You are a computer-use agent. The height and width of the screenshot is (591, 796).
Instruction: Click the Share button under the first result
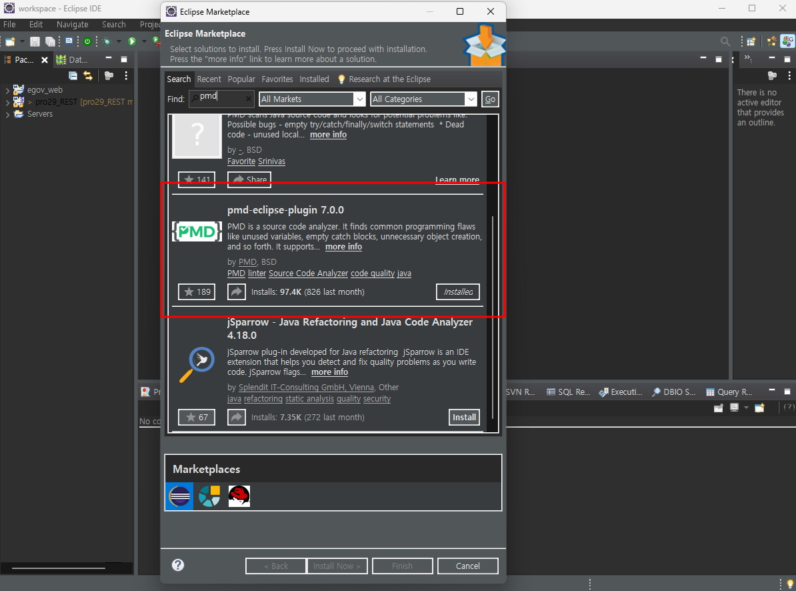(x=249, y=179)
